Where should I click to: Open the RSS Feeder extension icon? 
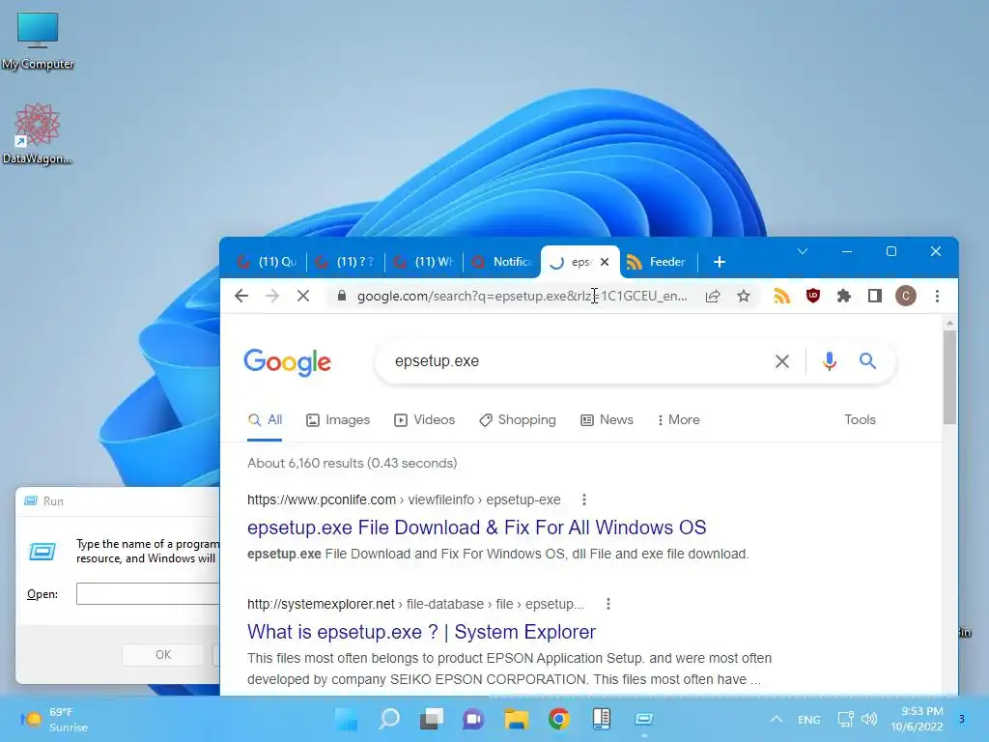(x=782, y=296)
